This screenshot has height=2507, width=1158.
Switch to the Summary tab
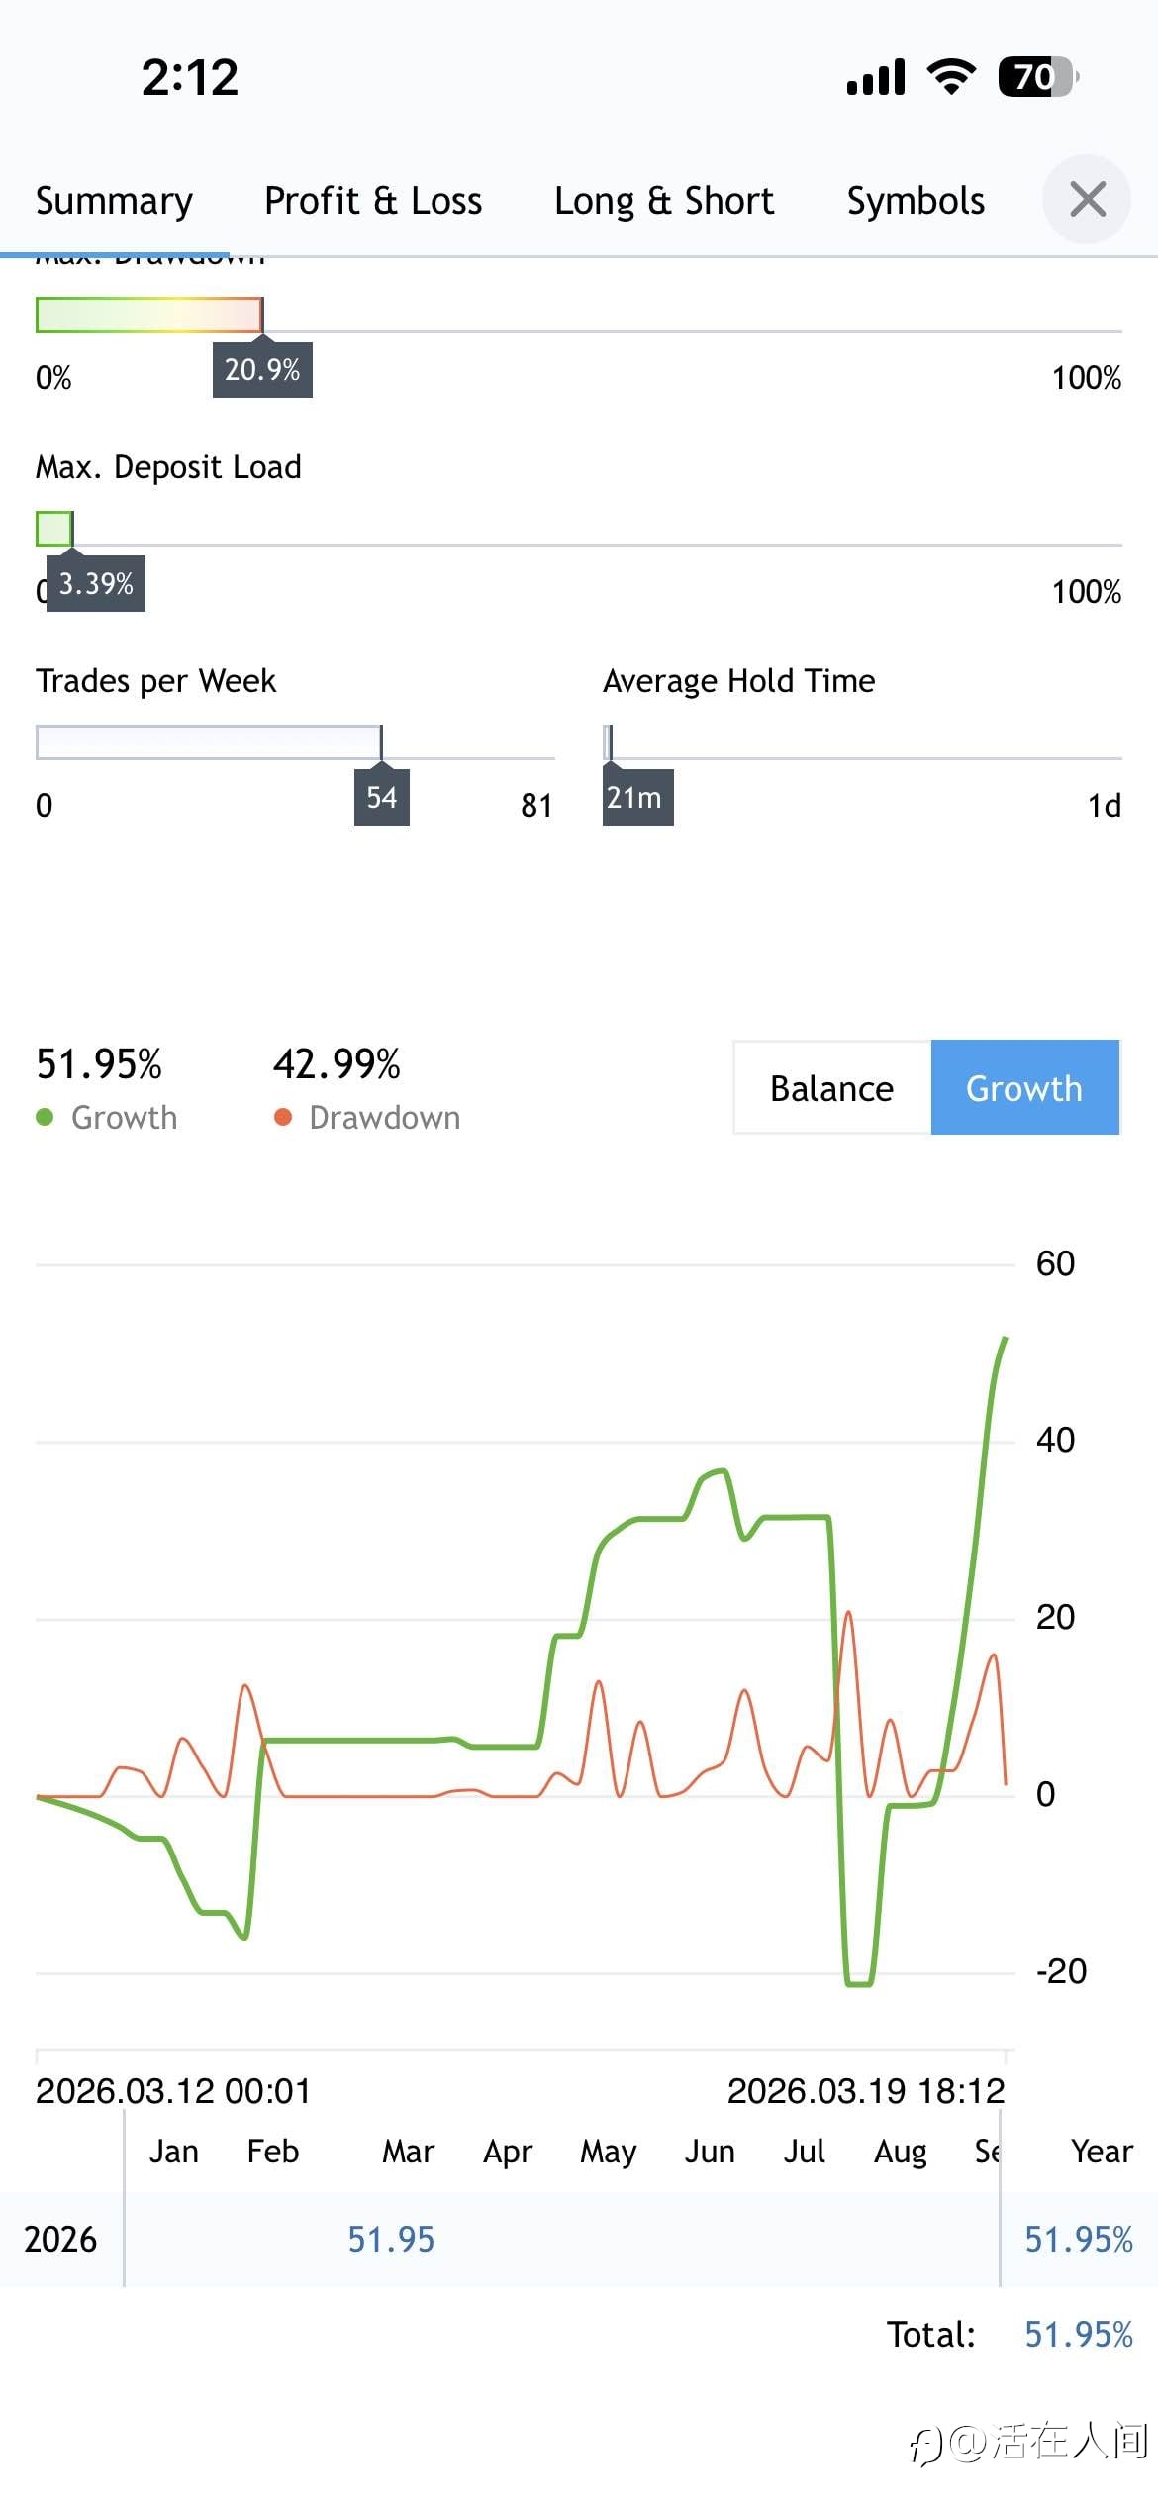(x=115, y=201)
